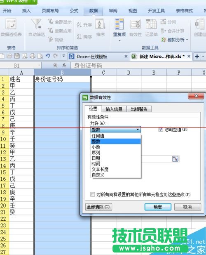
Task: Select column C header
Action: [x=103, y=72]
